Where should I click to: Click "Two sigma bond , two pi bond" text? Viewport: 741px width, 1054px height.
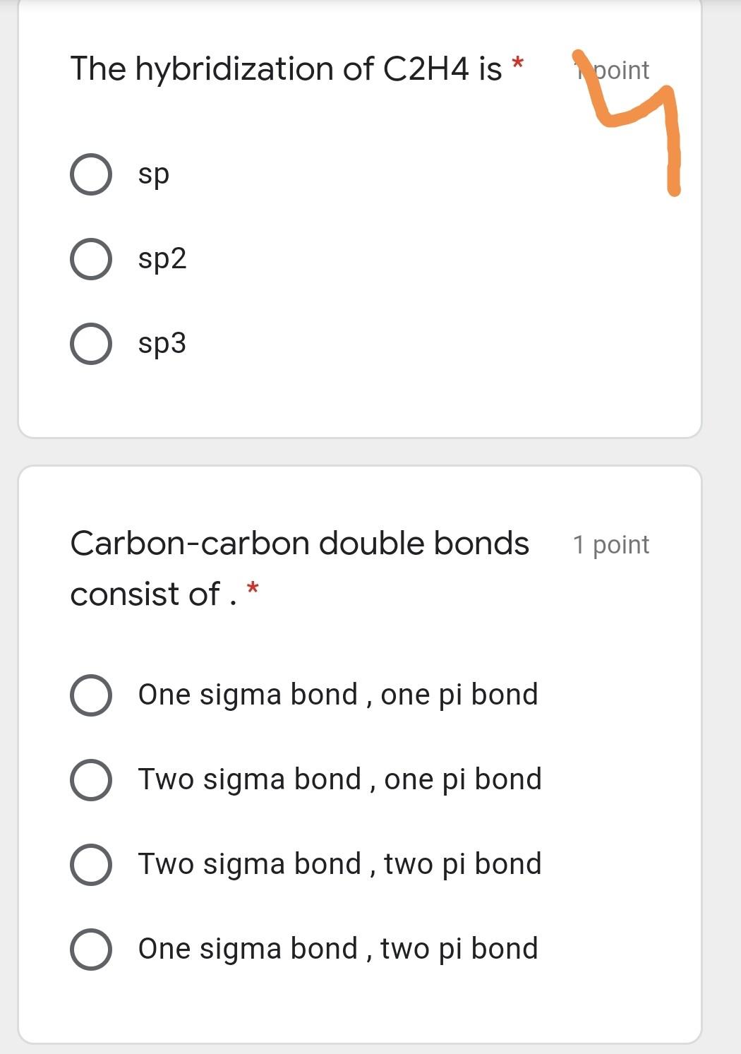[x=339, y=864]
